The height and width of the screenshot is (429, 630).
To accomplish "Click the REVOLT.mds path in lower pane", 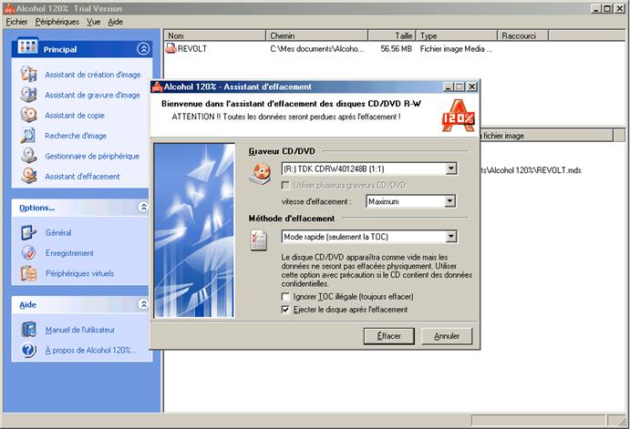I will (531, 170).
